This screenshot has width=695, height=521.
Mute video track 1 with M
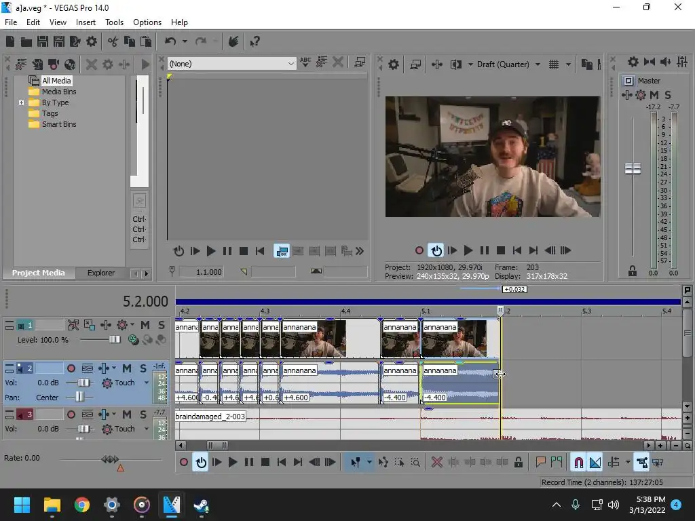point(145,325)
